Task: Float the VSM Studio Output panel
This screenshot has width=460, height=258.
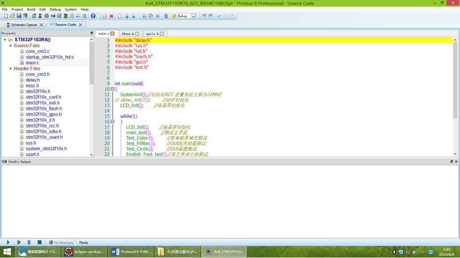Action: (452, 161)
